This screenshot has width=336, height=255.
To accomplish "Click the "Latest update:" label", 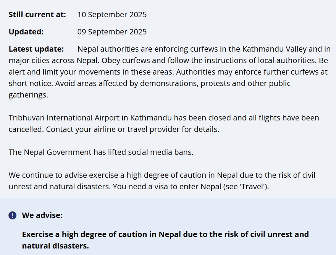I will click(x=36, y=49).
